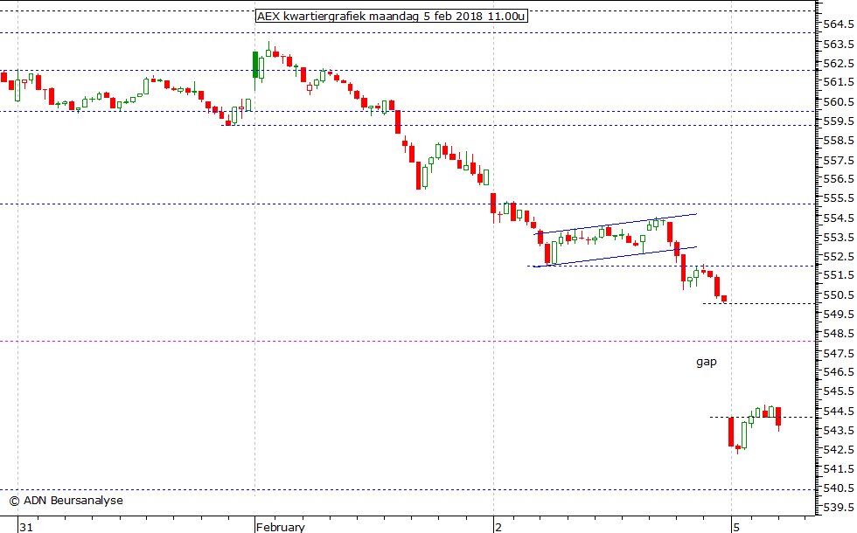Screen dimensions: 857x533
Task: Click the 542.5 price axis label
Action: 839,450
